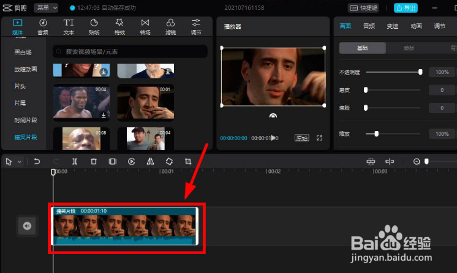
Task: Click the 缩放 100% value field
Action: [442, 133]
